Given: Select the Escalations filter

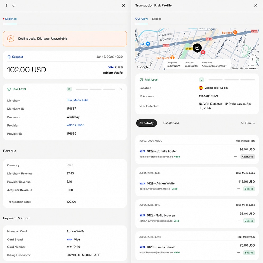Looking at the screenshot, I should pos(171,123).
